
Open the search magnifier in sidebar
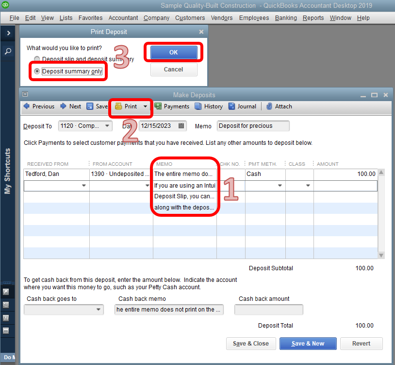(x=8, y=51)
